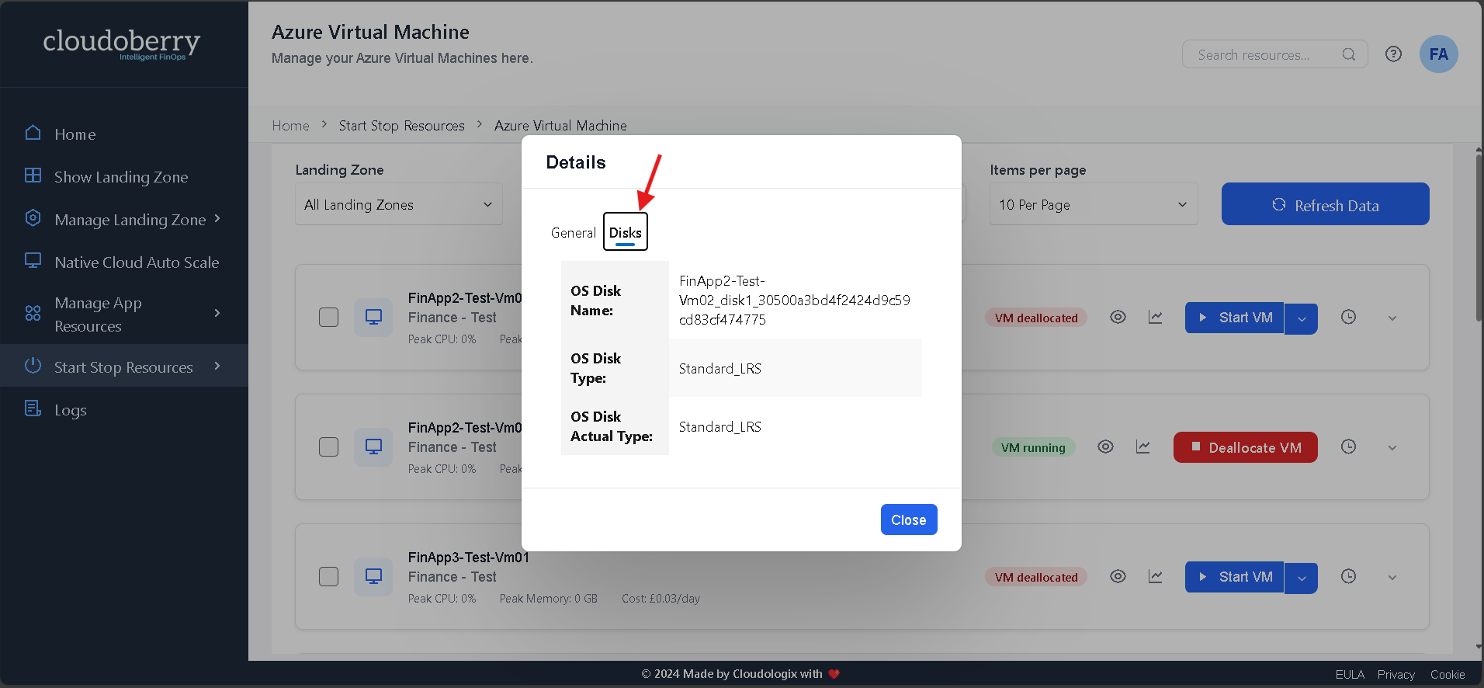Click the Show Landing Zone grid icon

33,175
